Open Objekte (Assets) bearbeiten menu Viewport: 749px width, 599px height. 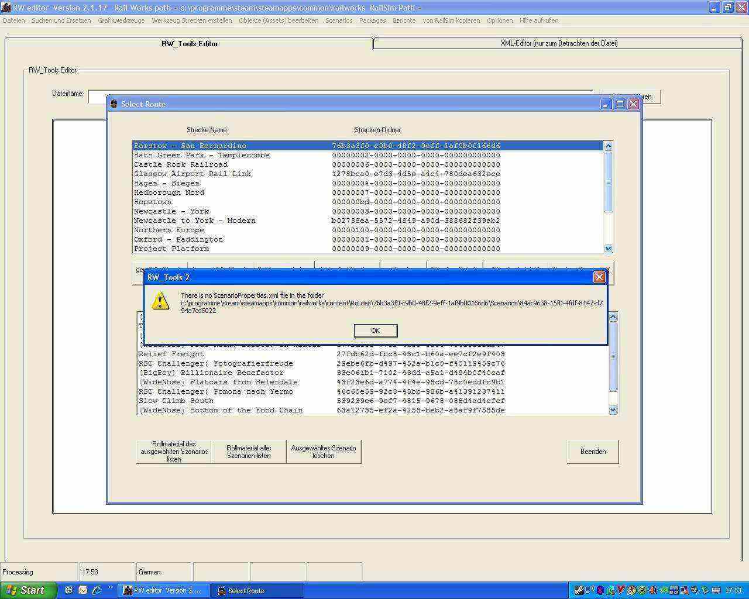pyautogui.click(x=279, y=20)
